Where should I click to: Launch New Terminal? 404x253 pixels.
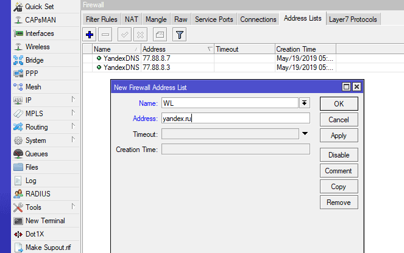(46, 220)
